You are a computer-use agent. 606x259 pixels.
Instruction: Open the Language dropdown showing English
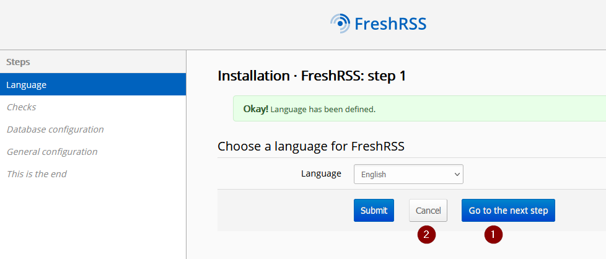tap(408, 174)
